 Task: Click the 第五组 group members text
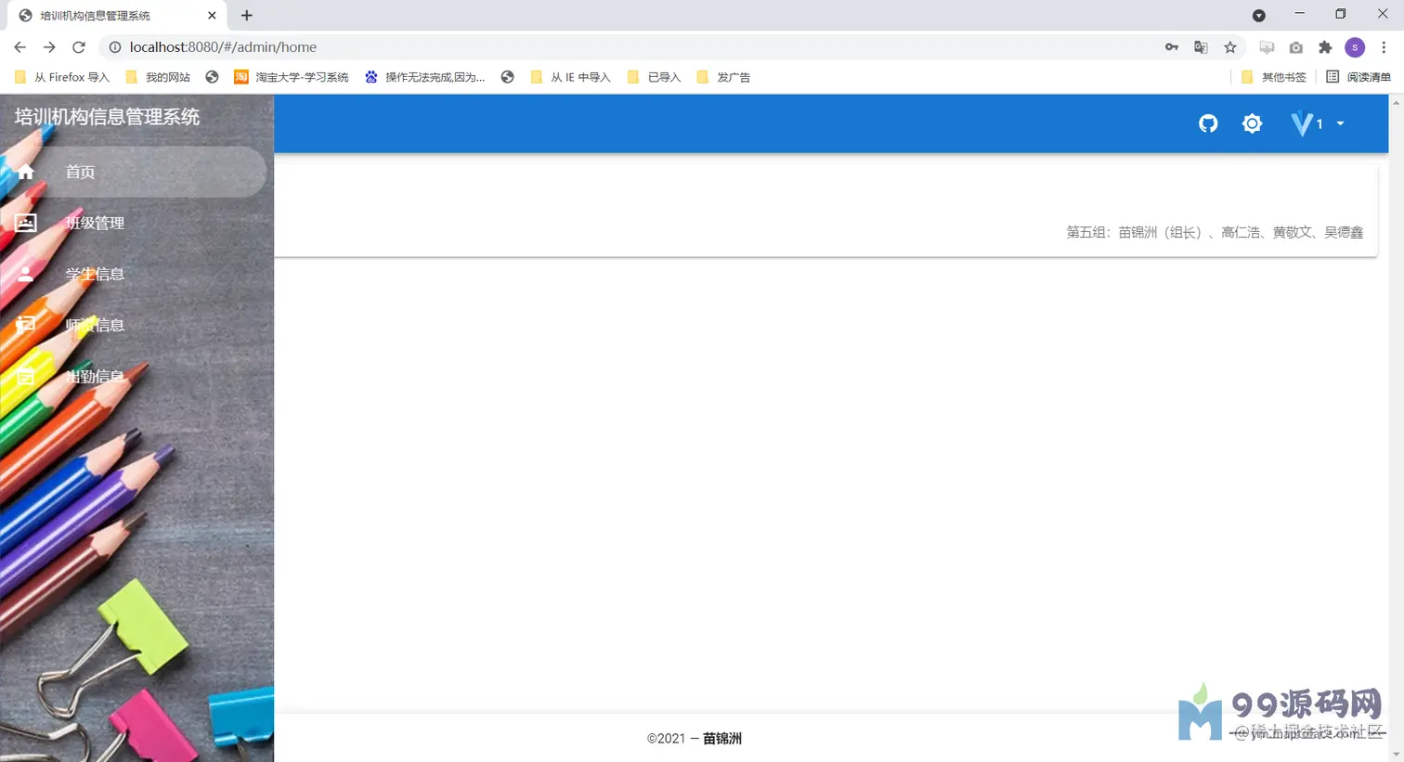click(1215, 232)
